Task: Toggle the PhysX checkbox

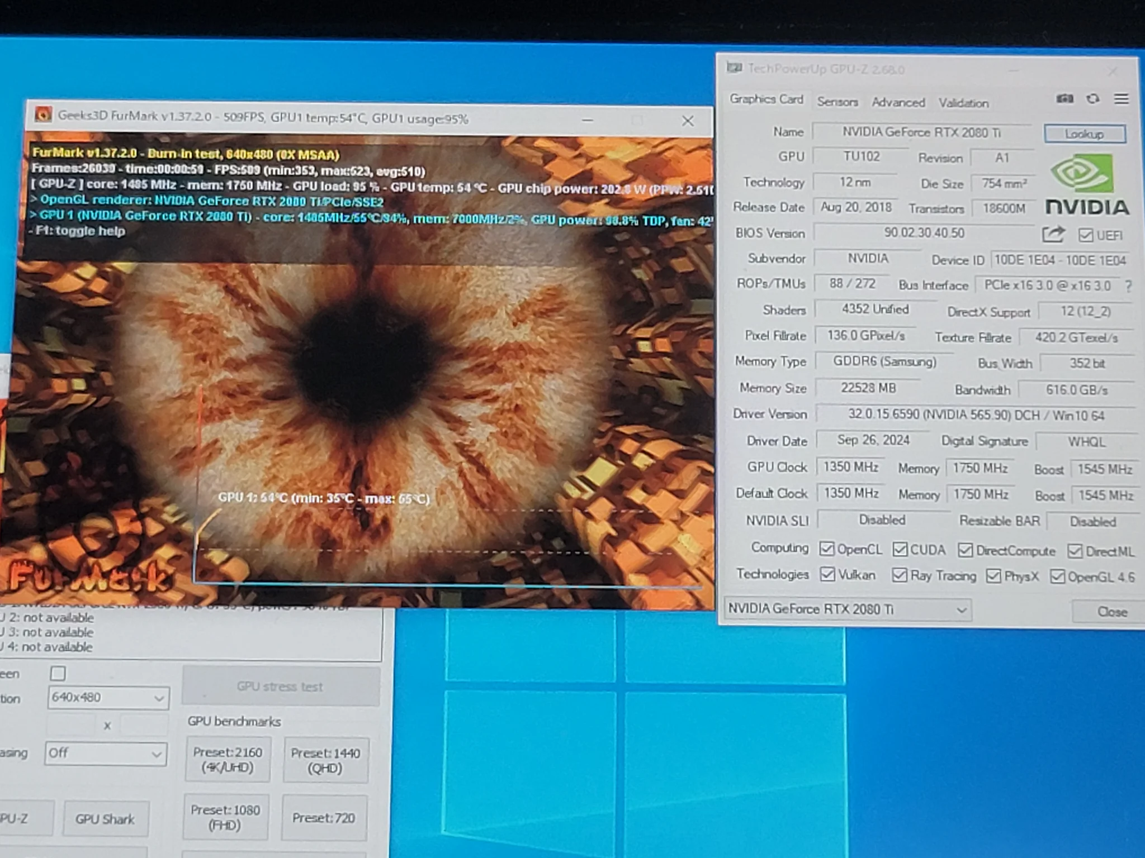Action: [x=993, y=576]
